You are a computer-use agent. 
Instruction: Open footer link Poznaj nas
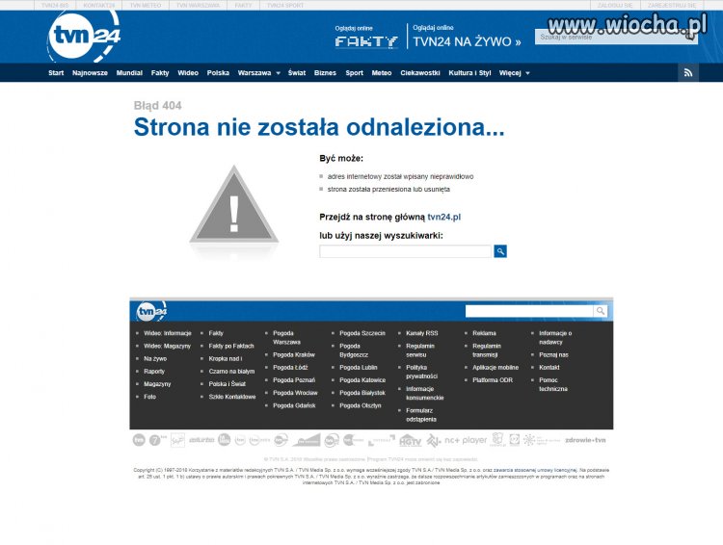pos(553,354)
